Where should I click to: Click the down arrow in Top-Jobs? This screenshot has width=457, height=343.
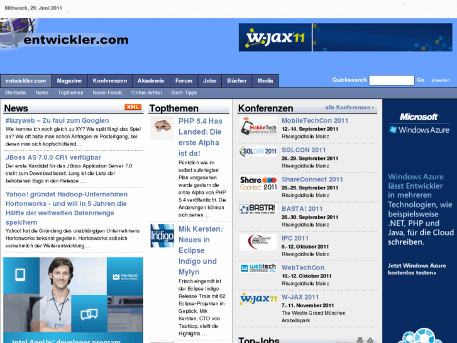pos(360,340)
